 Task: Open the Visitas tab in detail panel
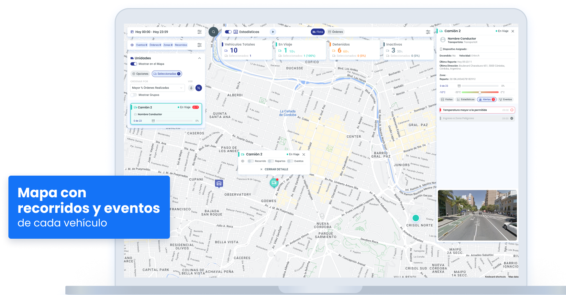click(x=447, y=100)
